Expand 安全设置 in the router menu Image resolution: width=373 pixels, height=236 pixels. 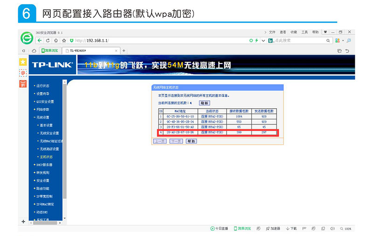(43, 180)
